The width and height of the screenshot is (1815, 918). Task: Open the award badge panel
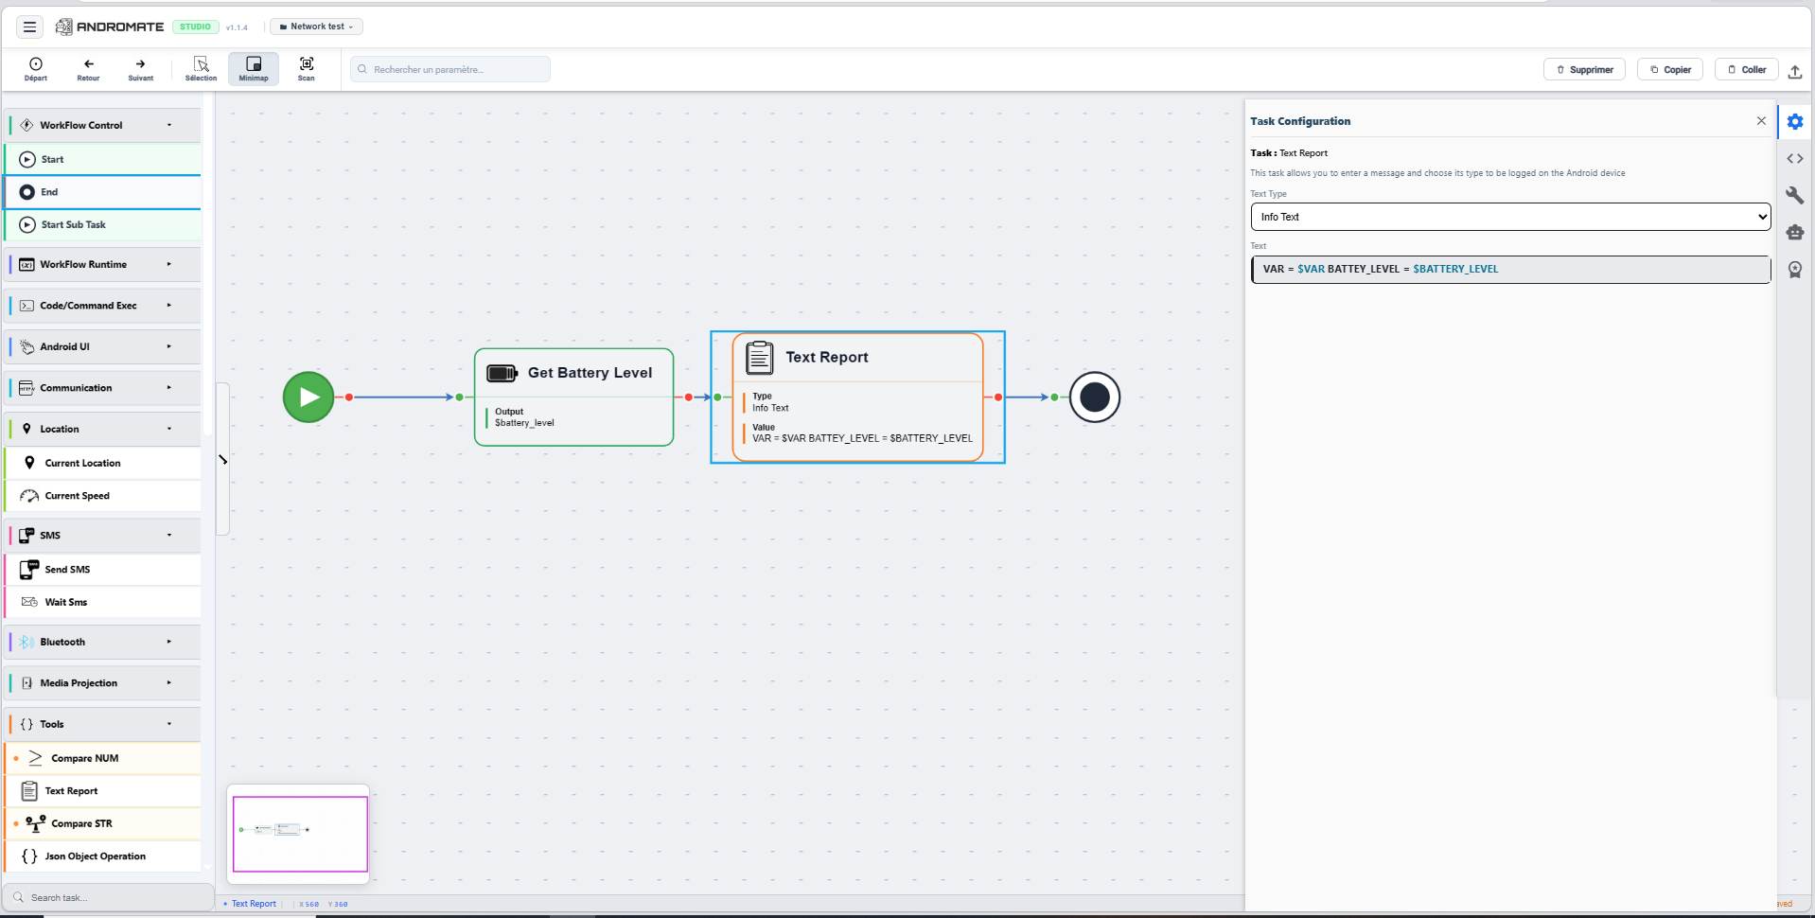pyautogui.click(x=1795, y=270)
